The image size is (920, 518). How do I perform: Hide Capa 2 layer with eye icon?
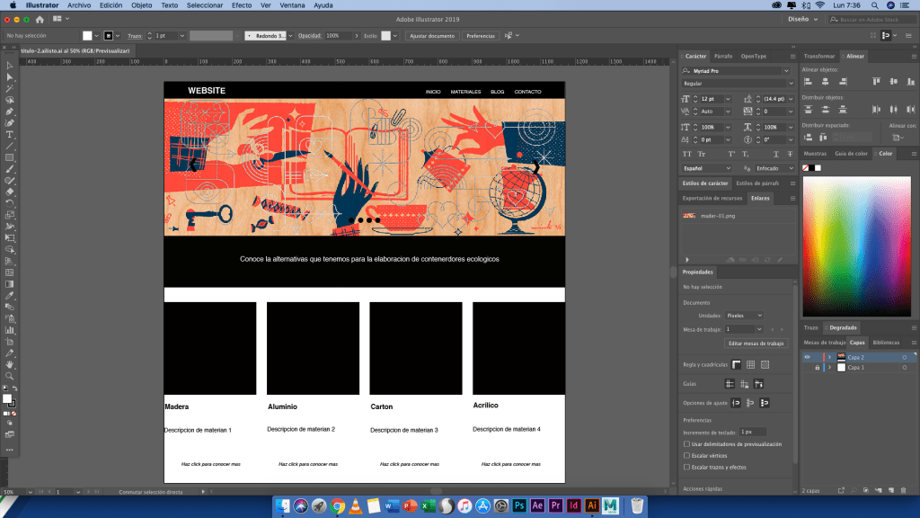[807, 357]
